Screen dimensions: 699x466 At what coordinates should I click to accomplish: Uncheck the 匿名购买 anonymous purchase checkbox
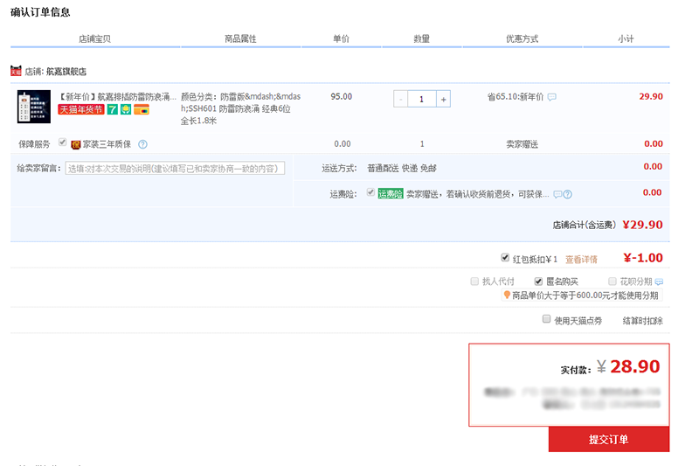tap(538, 281)
